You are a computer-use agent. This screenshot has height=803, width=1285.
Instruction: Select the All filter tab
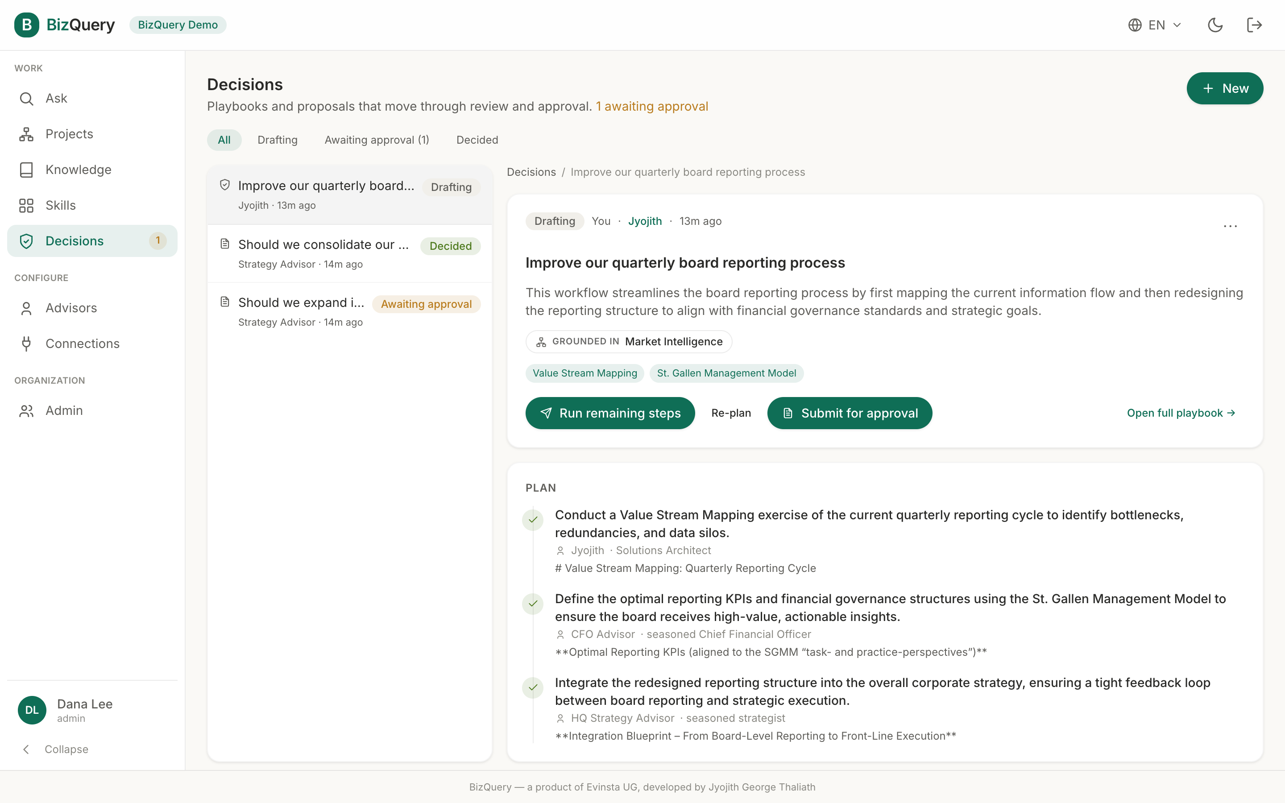(x=224, y=140)
